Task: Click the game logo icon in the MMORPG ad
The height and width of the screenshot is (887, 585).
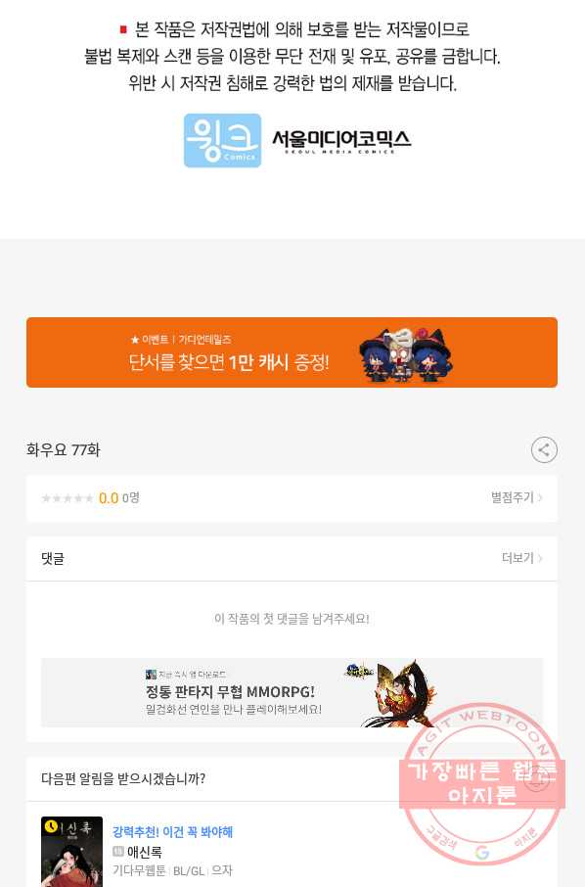Action: 359,671
